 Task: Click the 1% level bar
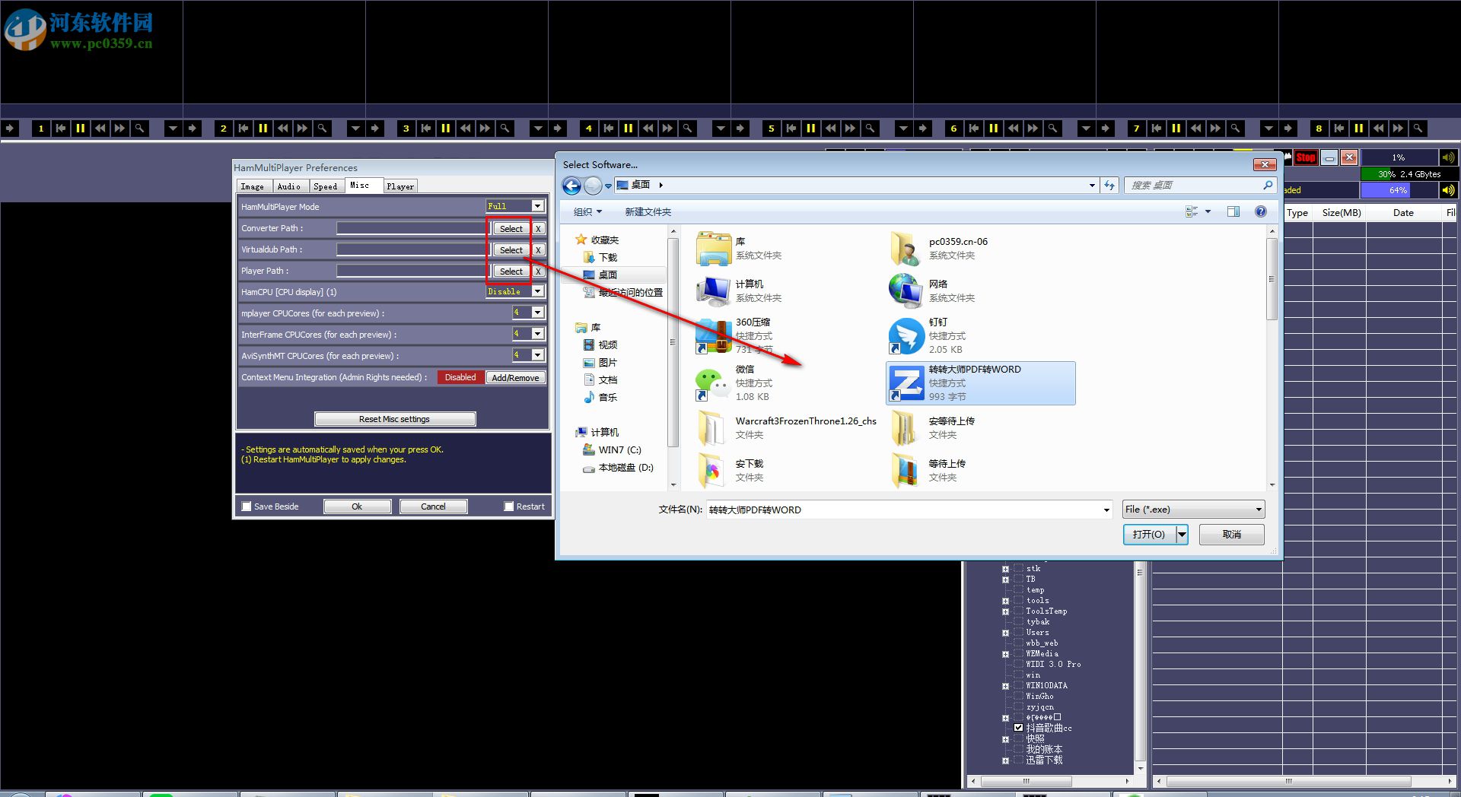point(1399,157)
